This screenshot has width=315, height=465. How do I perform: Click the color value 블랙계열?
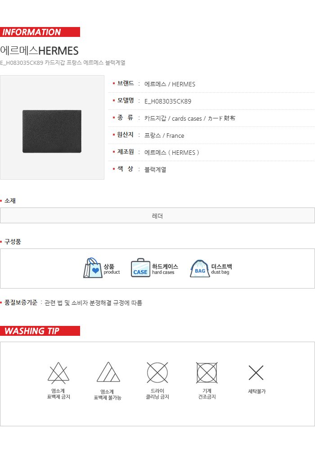coord(155,170)
